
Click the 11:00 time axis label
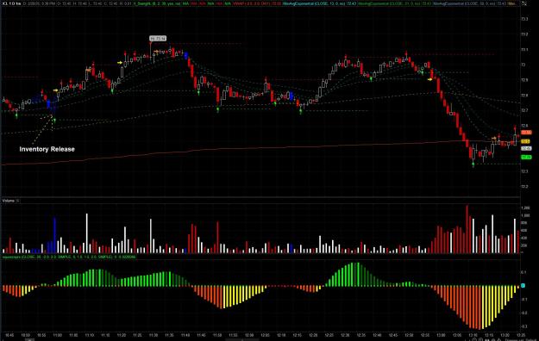click(58, 335)
